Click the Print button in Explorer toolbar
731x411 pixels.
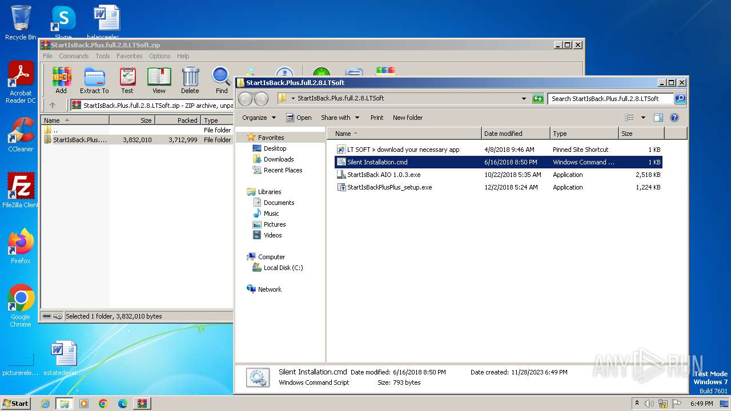click(x=377, y=118)
